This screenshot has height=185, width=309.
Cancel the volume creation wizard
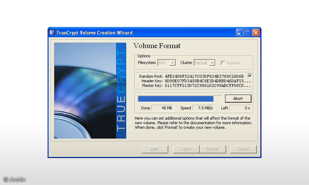click(x=243, y=149)
